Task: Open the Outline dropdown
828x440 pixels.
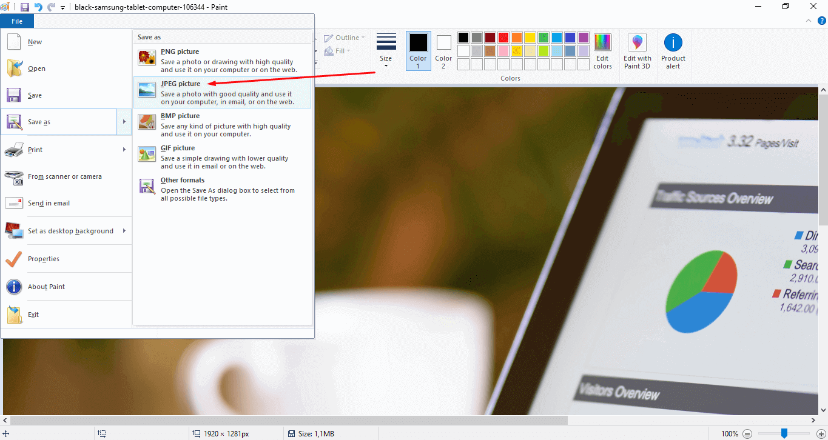Action: tap(344, 38)
